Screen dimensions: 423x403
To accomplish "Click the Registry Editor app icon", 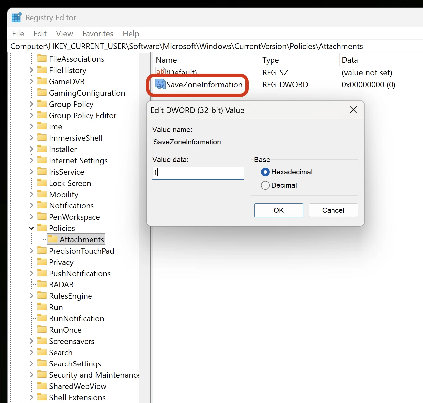I will click(x=16, y=17).
